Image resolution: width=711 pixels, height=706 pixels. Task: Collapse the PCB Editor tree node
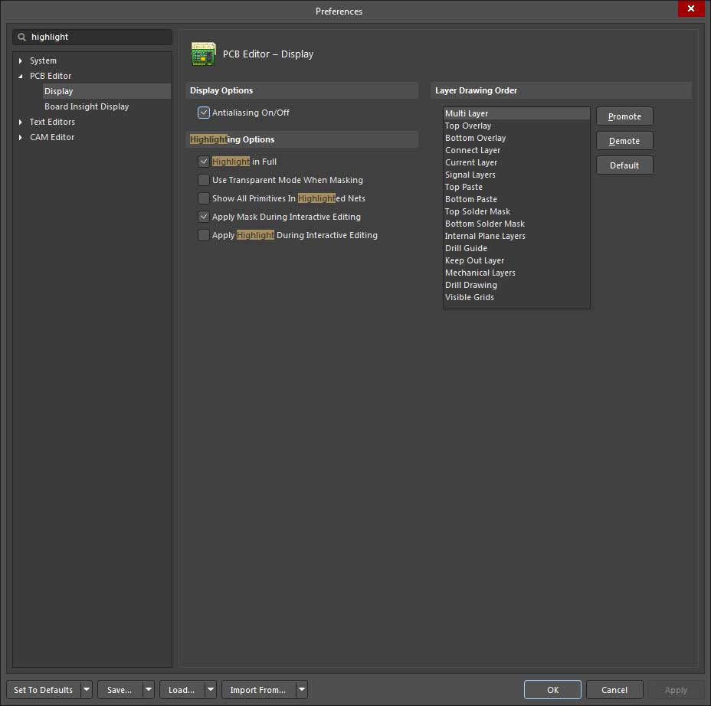click(x=21, y=76)
